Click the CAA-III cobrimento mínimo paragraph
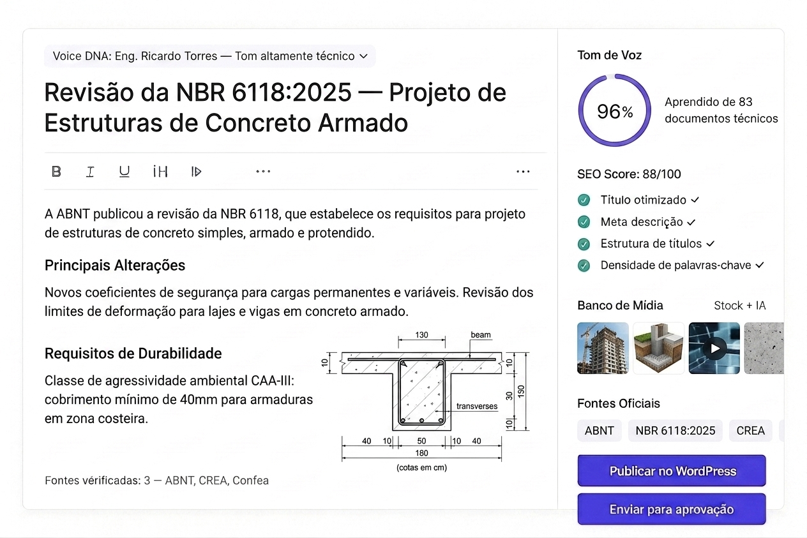This screenshot has height=538, width=807. tap(179, 400)
